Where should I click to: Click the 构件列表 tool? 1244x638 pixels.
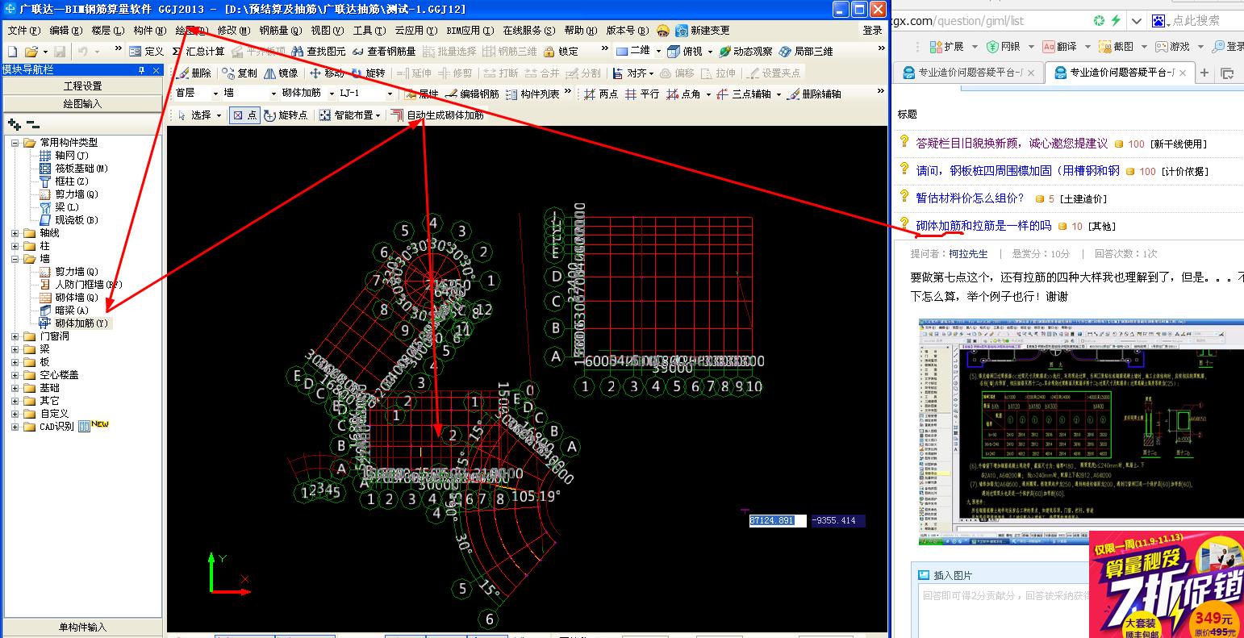(533, 94)
